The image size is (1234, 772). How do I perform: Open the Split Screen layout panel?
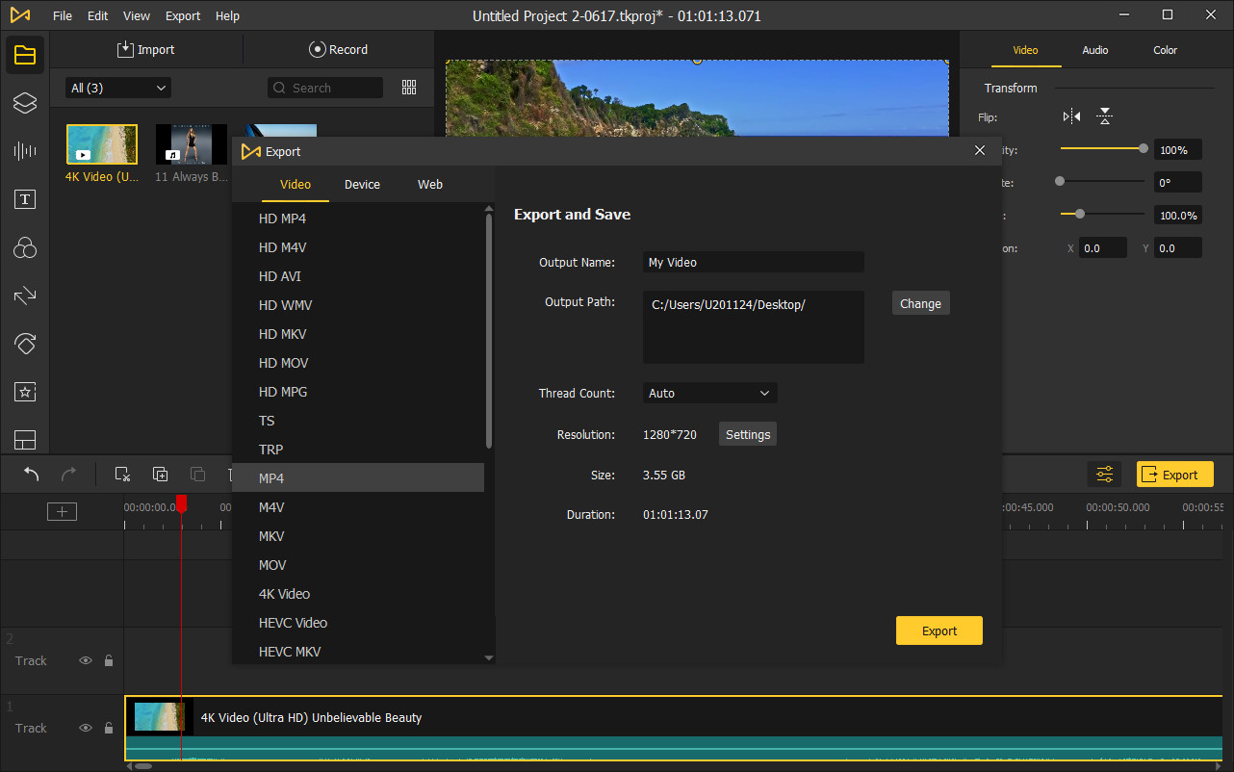tap(24, 440)
